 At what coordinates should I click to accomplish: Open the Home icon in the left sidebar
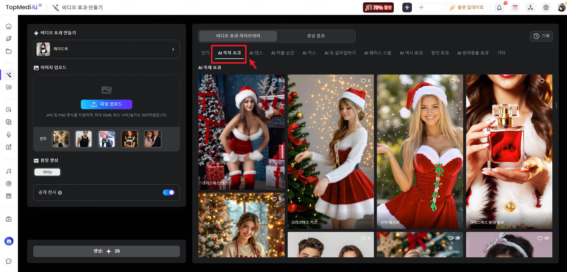point(9,26)
